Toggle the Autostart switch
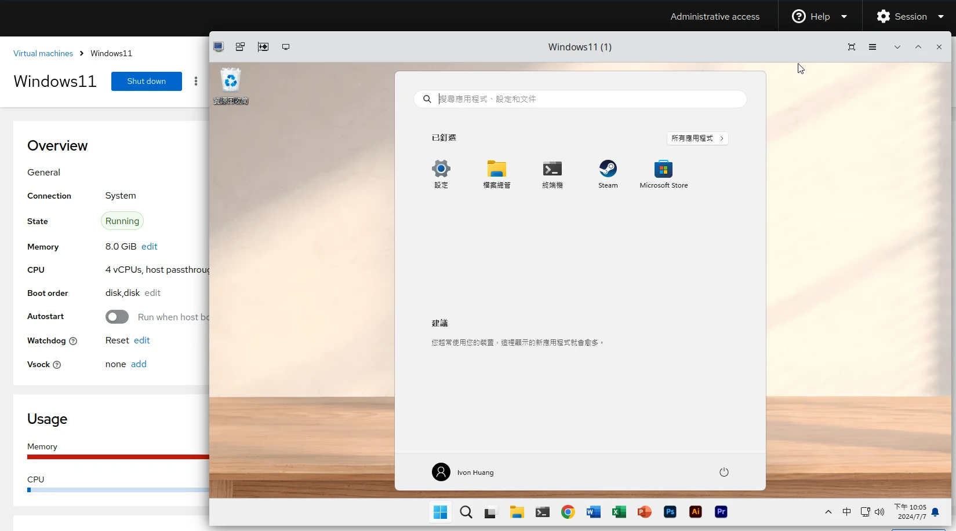 pyautogui.click(x=117, y=317)
